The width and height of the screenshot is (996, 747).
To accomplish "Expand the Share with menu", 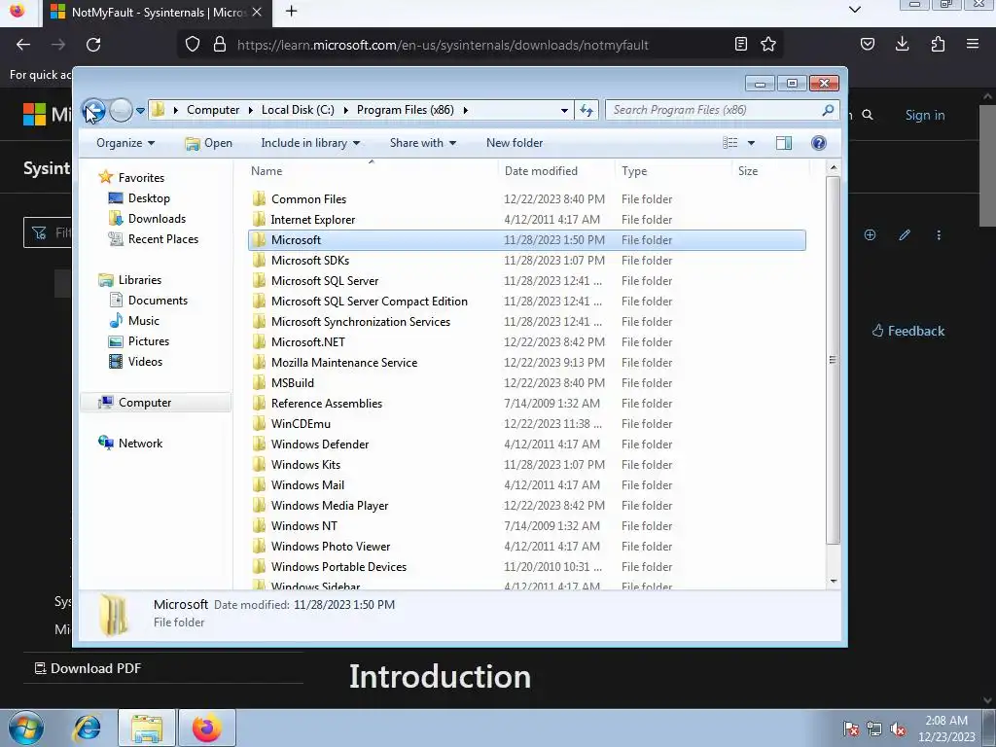I will [423, 143].
